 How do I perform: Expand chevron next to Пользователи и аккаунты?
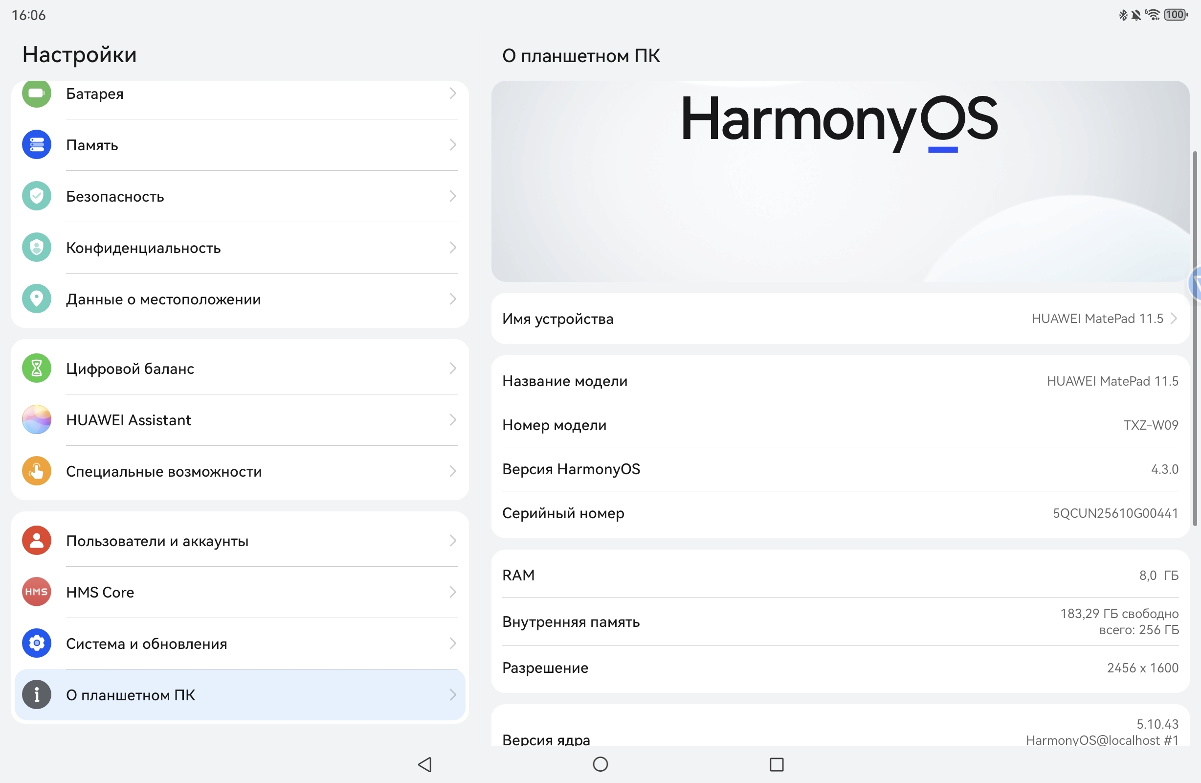tap(452, 541)
